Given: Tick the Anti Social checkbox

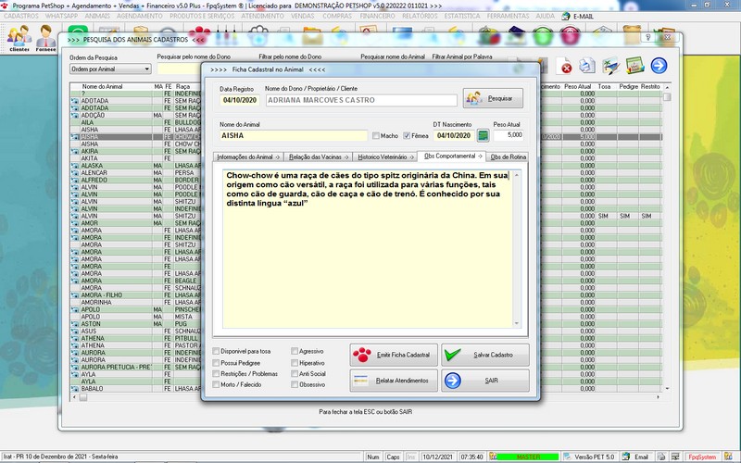Looking at the screenshot, I should point(295,374).
